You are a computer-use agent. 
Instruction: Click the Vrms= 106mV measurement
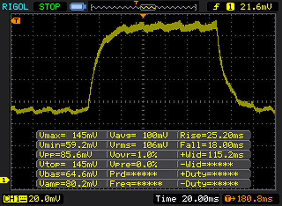coord(139,145)
